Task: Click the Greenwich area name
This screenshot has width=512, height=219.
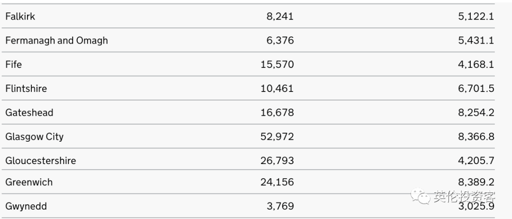Action: coord(29,182)
